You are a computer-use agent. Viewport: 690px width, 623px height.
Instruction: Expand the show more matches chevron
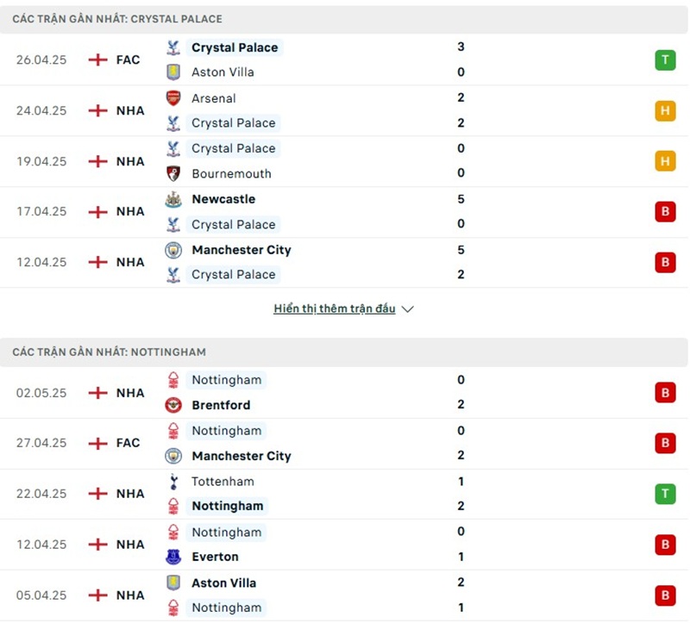coord(408,308)
